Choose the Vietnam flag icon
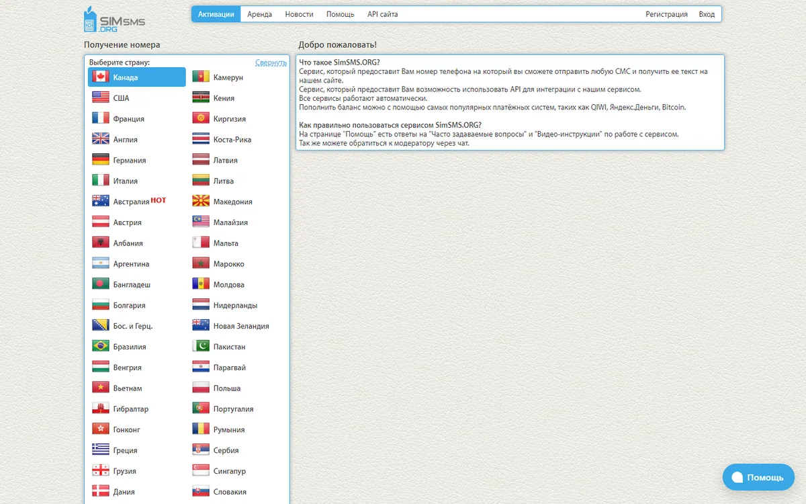 101,388
